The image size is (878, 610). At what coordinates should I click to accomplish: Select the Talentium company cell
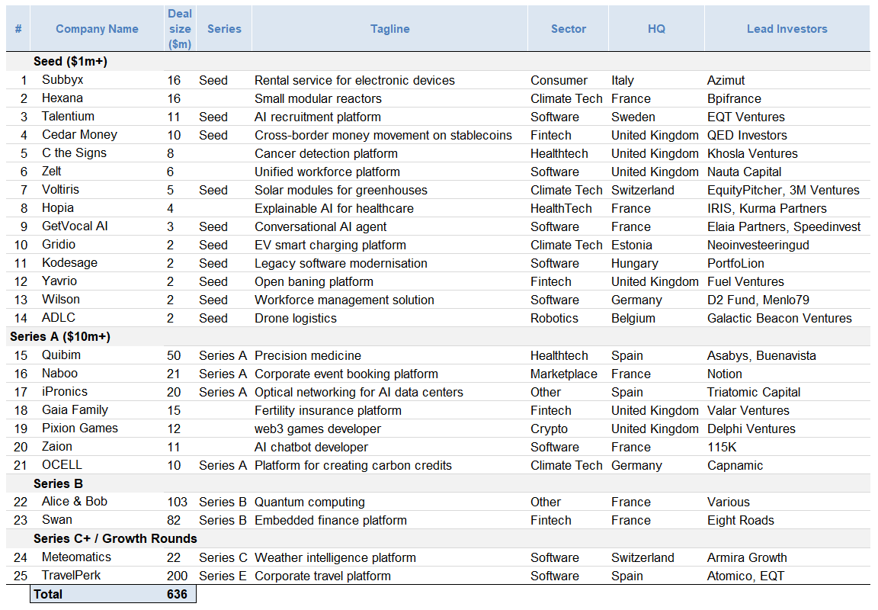coord(69,117)
